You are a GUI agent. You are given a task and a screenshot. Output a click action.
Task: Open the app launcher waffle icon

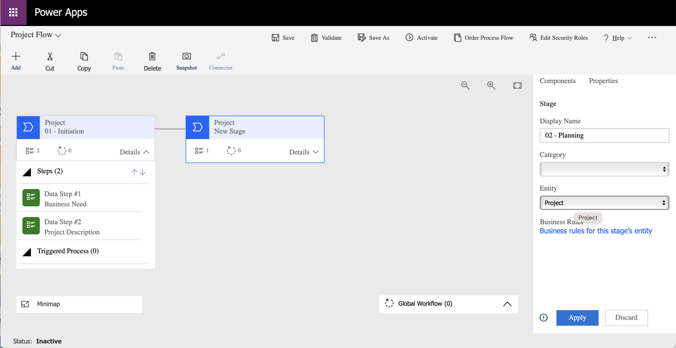[13, 12]
